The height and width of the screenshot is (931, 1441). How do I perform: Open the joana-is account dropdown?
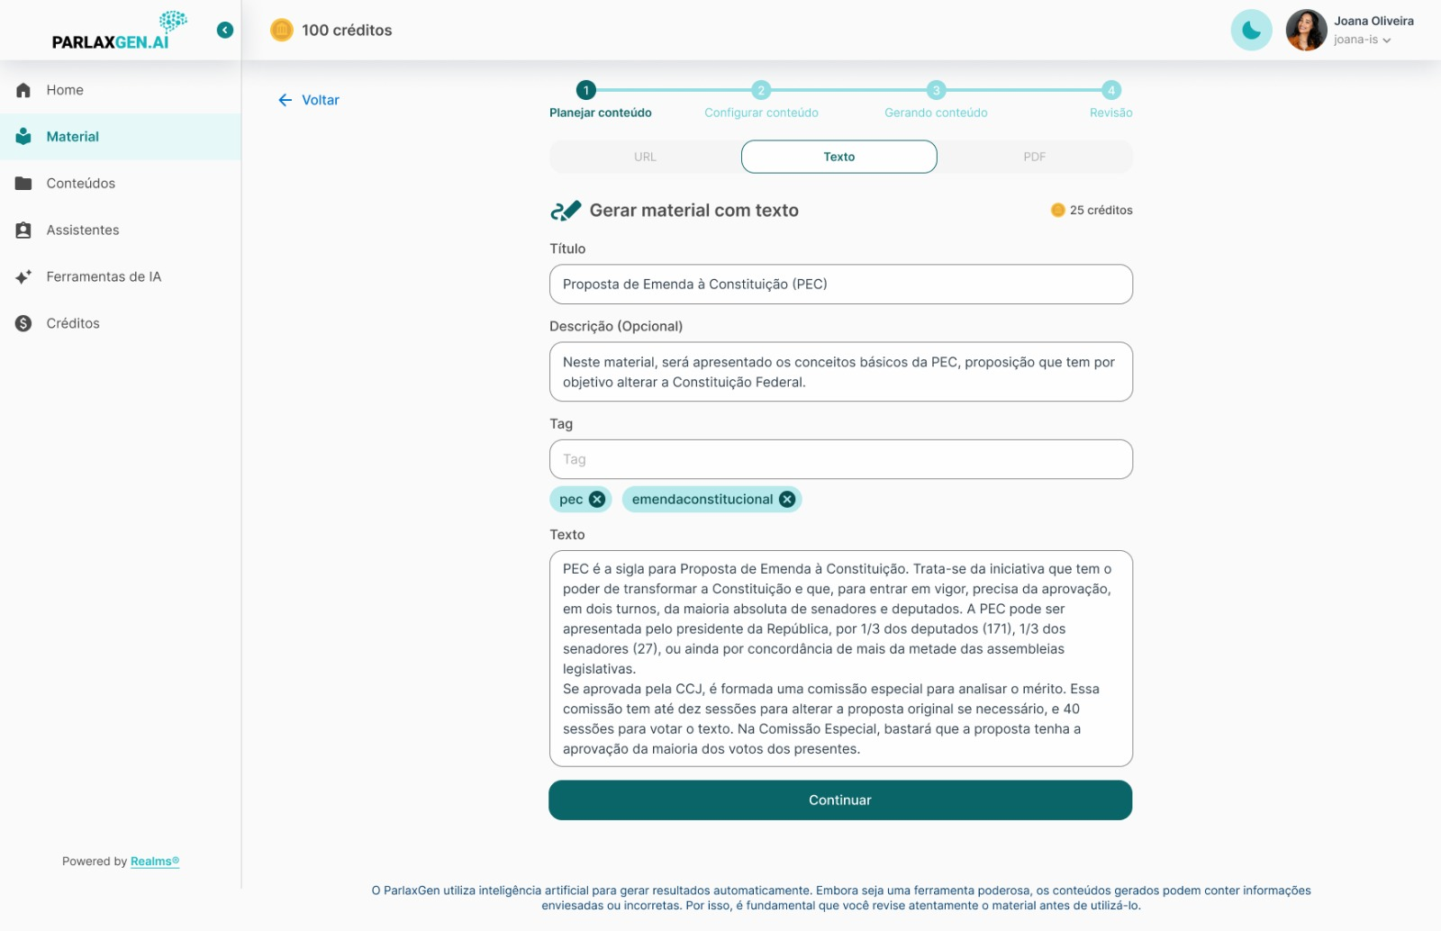(x=1363, y=40)
